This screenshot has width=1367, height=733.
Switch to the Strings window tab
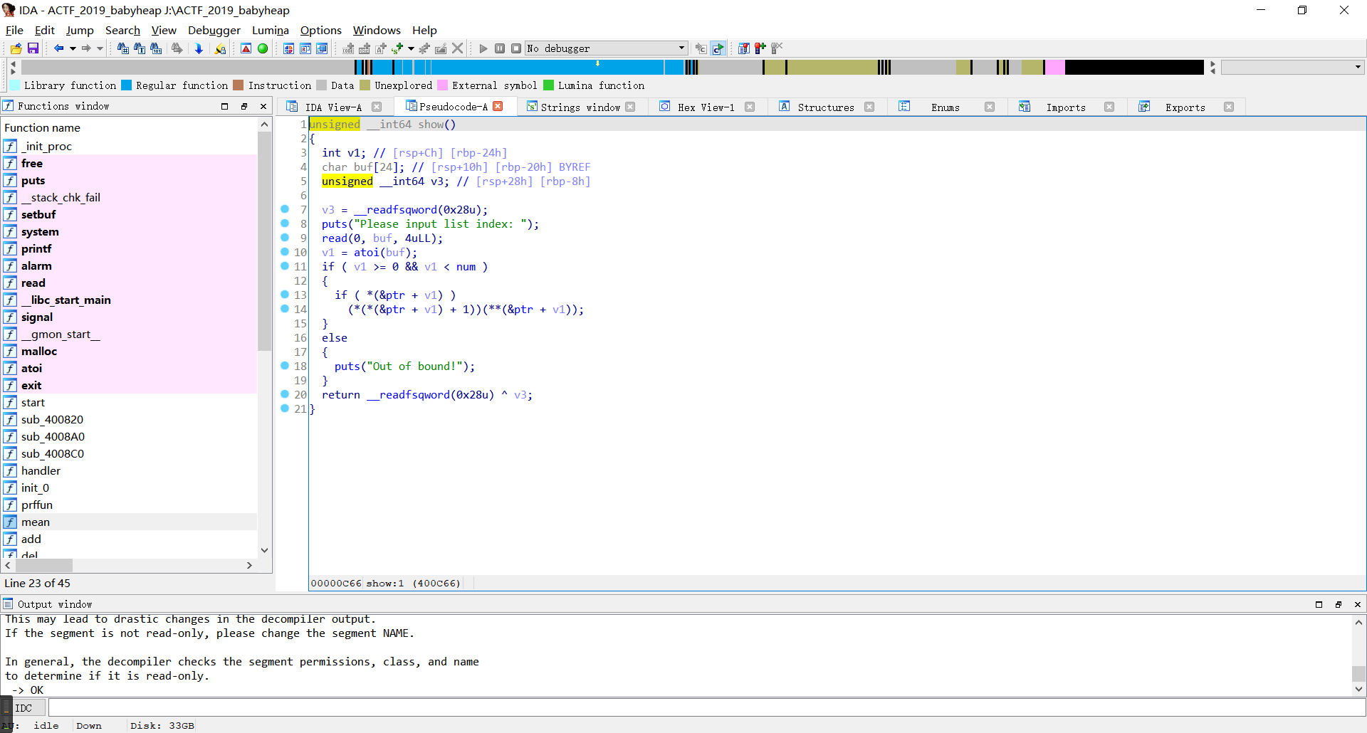(x=580, y=107)
